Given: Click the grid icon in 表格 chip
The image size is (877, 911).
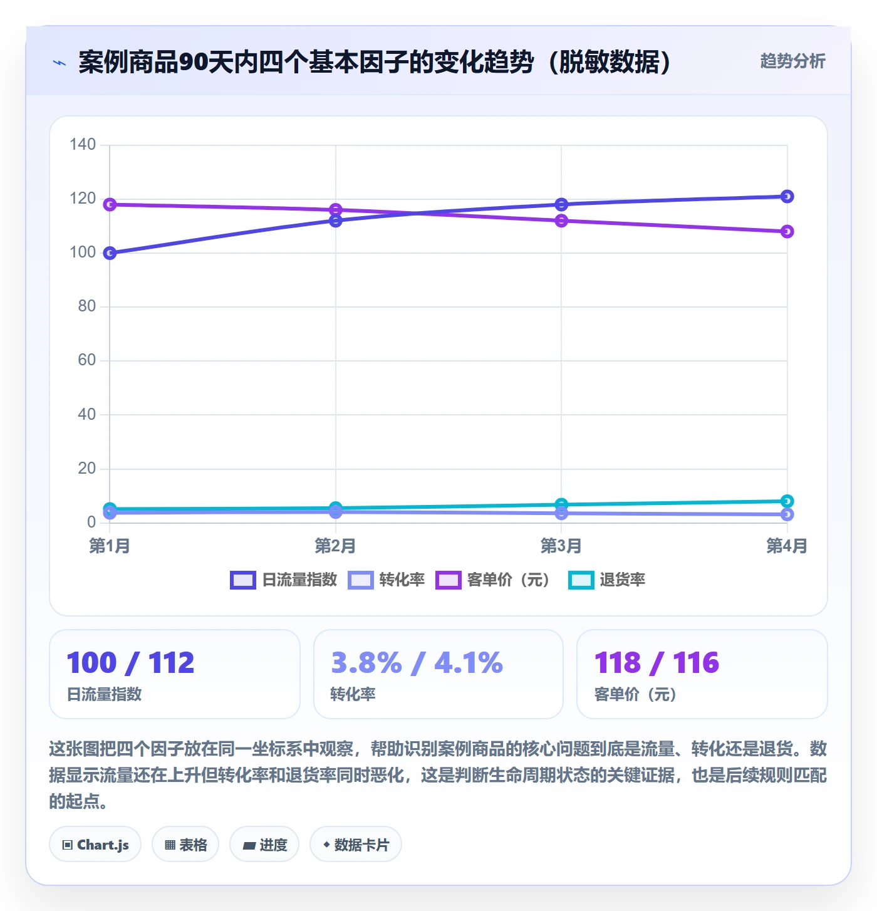Looking at the screenshot, I should (170, 845).
